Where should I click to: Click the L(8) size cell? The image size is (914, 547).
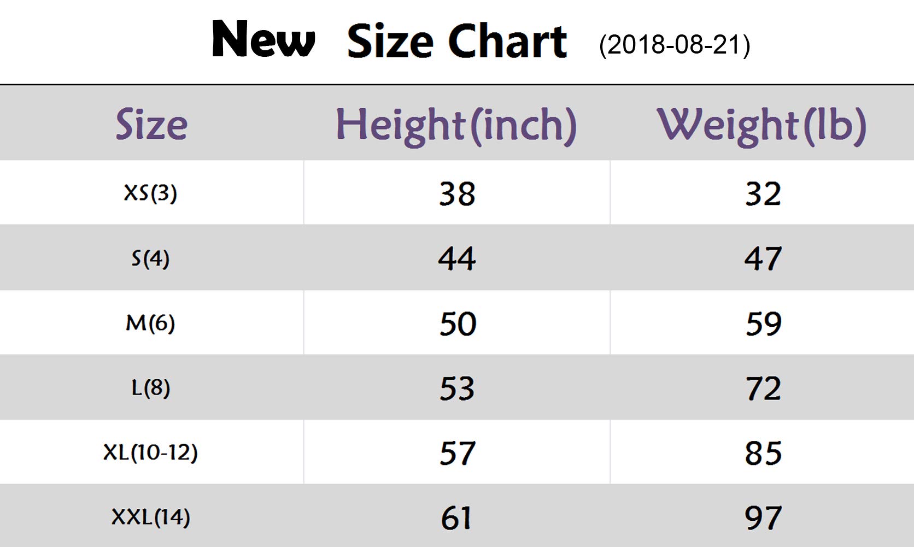pos(150,388)
